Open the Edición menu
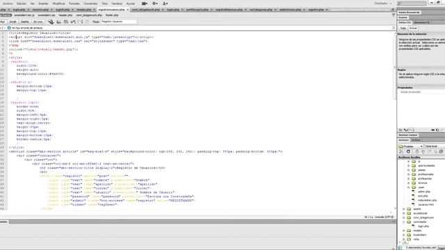This screenshot has width=445, height=250. coord(22,3)
